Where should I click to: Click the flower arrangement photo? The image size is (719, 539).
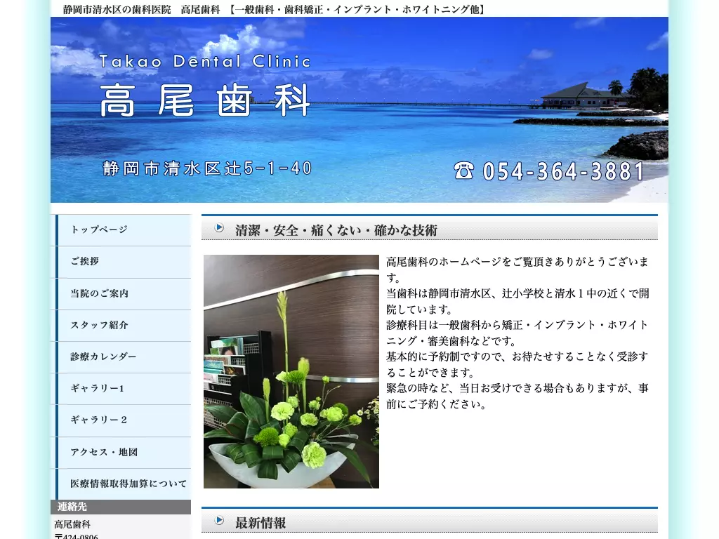coord(291,372)
